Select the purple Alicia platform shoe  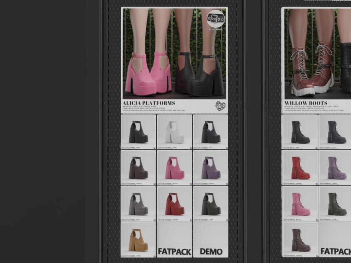tap(210, 168)
